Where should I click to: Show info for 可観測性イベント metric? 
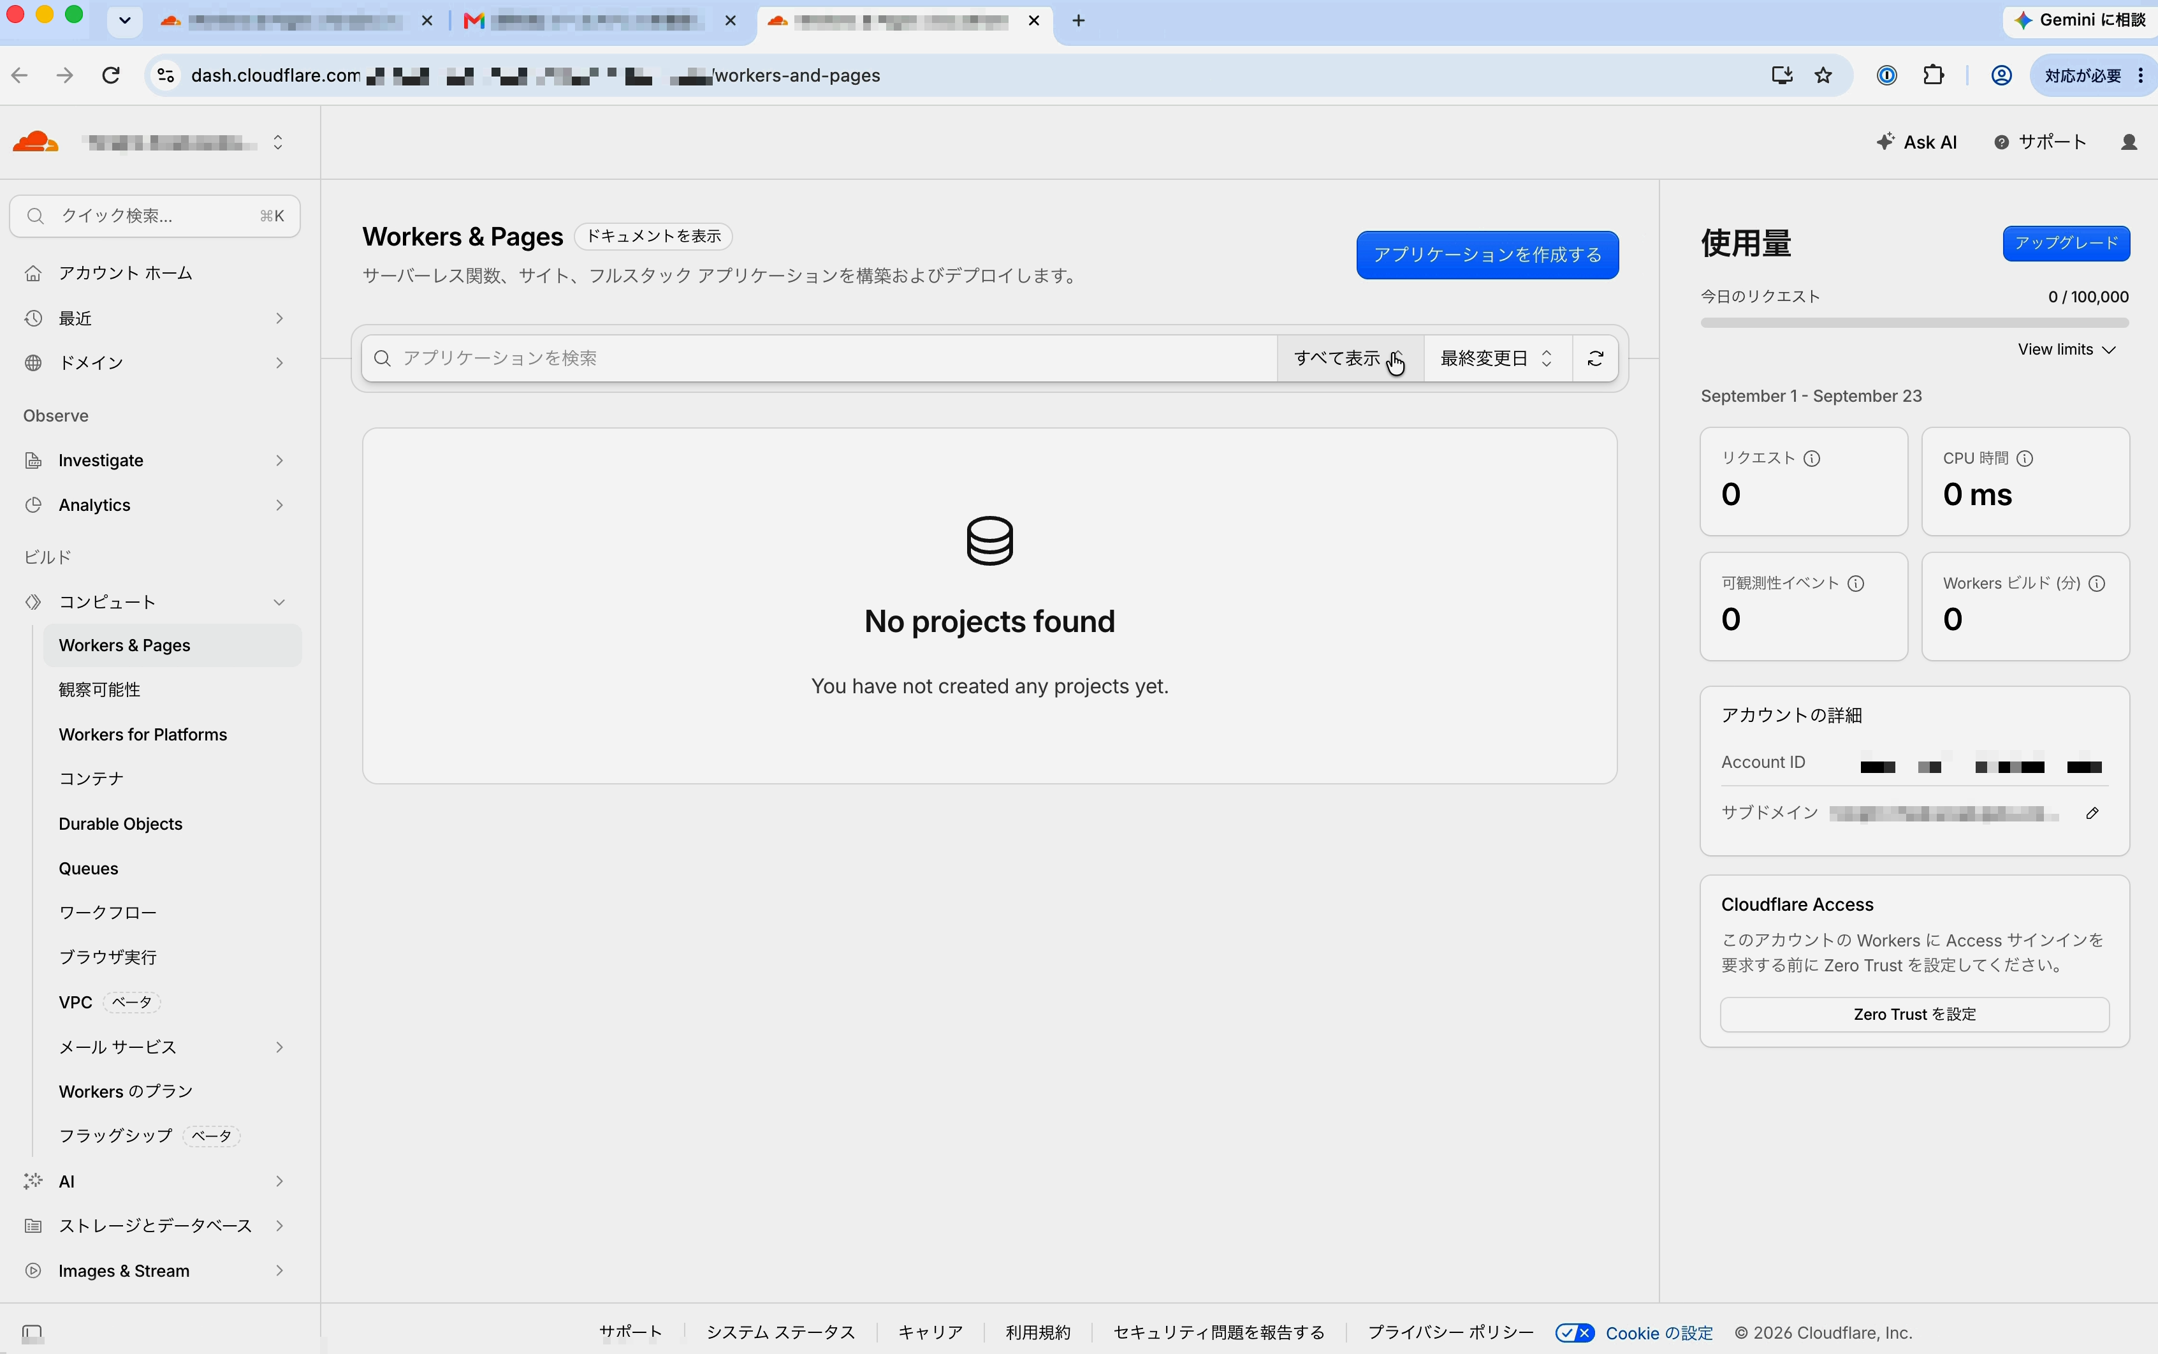coord(1855,584)
